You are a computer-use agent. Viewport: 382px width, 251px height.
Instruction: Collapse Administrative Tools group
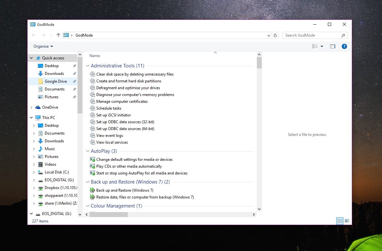88,66
